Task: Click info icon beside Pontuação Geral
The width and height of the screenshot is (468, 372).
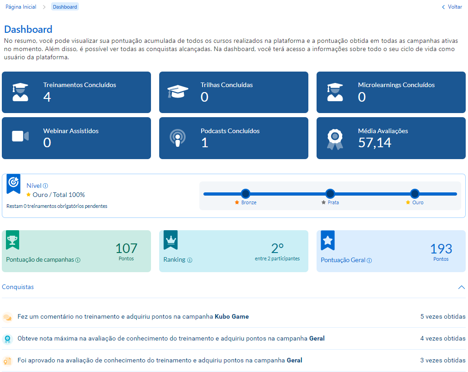Action: [x=369, y=260]
